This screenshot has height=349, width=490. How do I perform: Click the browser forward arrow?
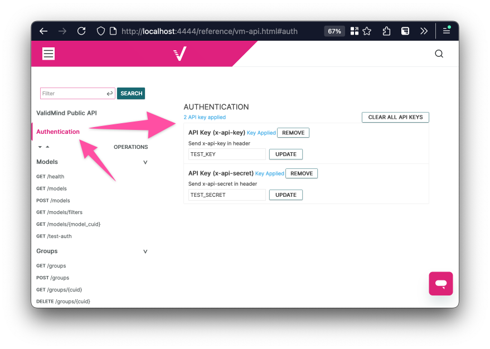click(62, 31)
